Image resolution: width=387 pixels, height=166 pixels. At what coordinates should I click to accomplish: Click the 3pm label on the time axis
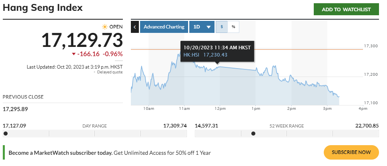click(x=327, y=109)
